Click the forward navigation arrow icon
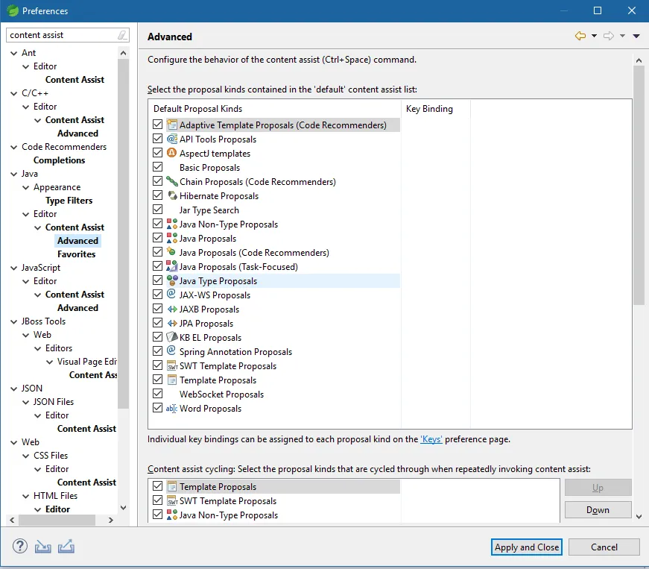Viewport: 649px width, 569px height. click(x=609, y=36)
